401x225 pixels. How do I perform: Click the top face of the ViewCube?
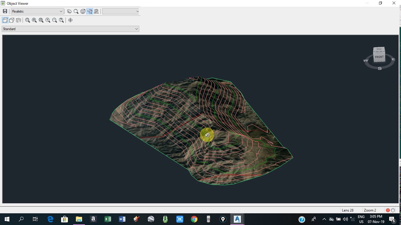click(379, 49)
